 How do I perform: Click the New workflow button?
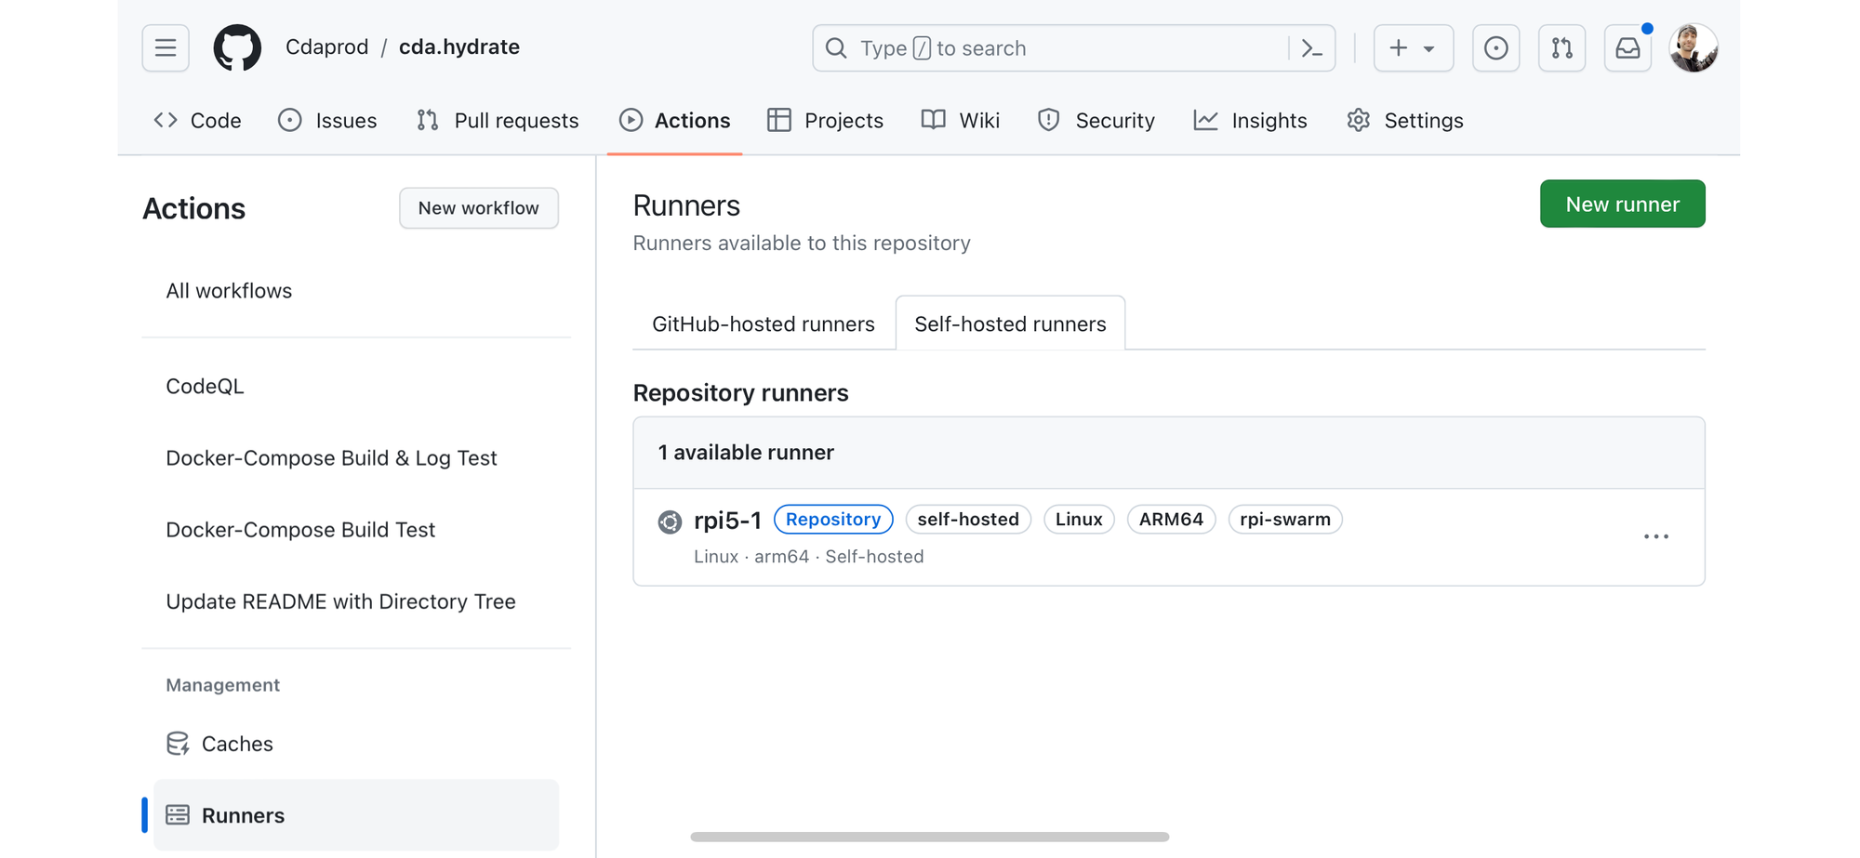(x=478, y=208)
